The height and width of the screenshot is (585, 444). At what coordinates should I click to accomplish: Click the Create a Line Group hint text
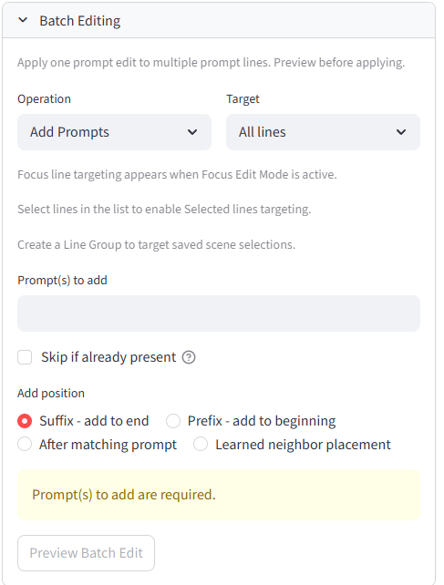click(x=157, y=245)
